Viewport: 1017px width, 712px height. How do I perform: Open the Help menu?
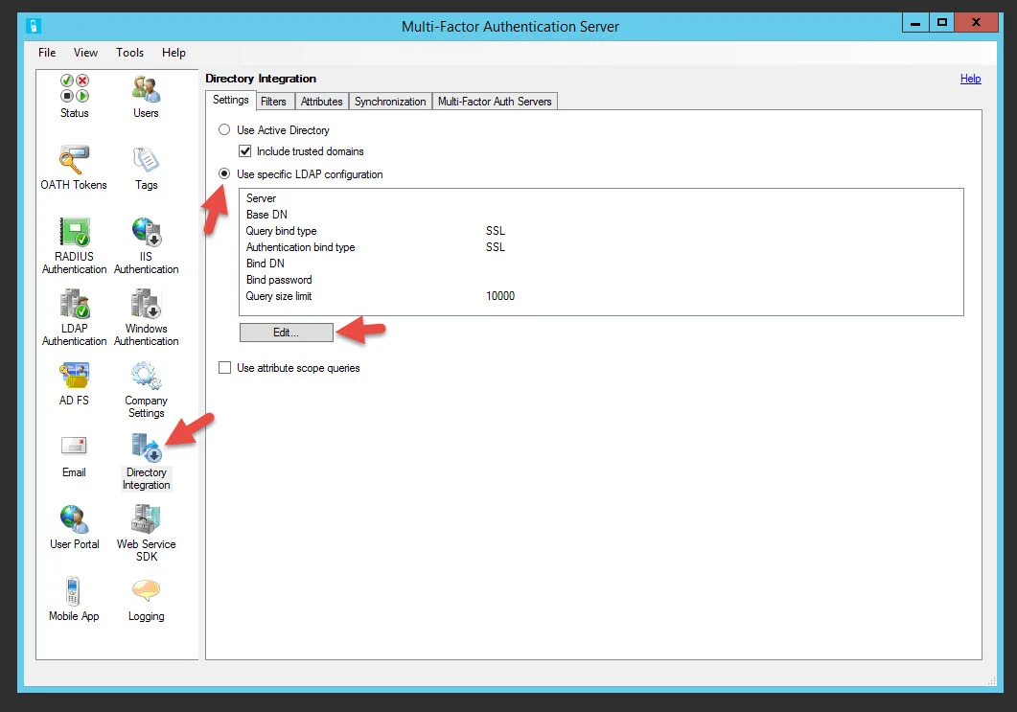[x=173, y=53]
